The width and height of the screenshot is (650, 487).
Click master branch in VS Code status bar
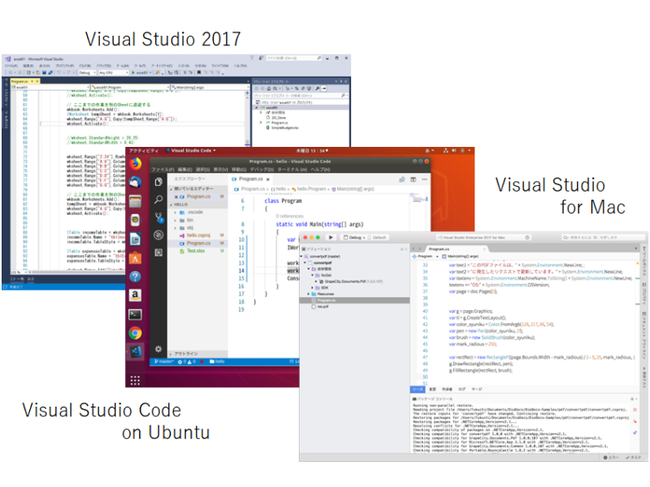coord(164,361)
